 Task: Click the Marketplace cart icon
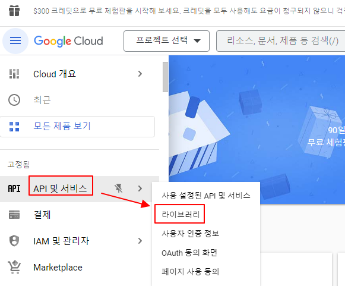pyautogui.click(x=14, y=268)
